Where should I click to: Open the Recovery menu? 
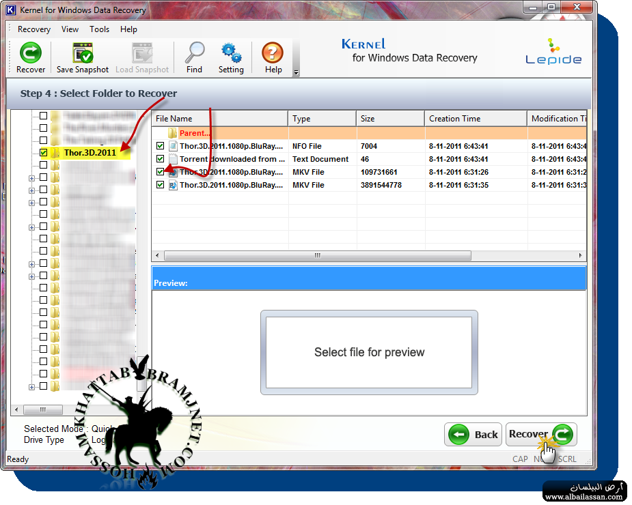[34, 29]
